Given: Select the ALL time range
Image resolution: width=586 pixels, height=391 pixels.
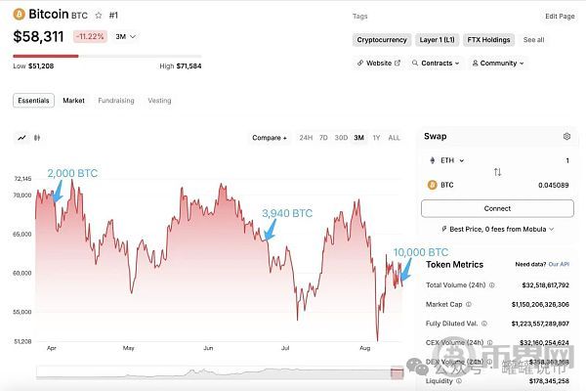Looking at the screenshot, I should [394, 138].
